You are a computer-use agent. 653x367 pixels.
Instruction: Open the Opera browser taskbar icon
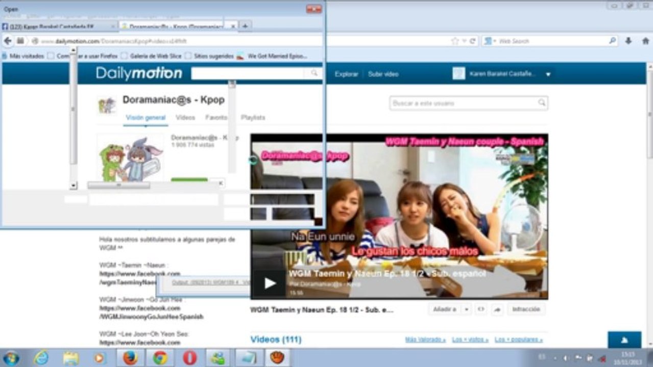point(189,358)
